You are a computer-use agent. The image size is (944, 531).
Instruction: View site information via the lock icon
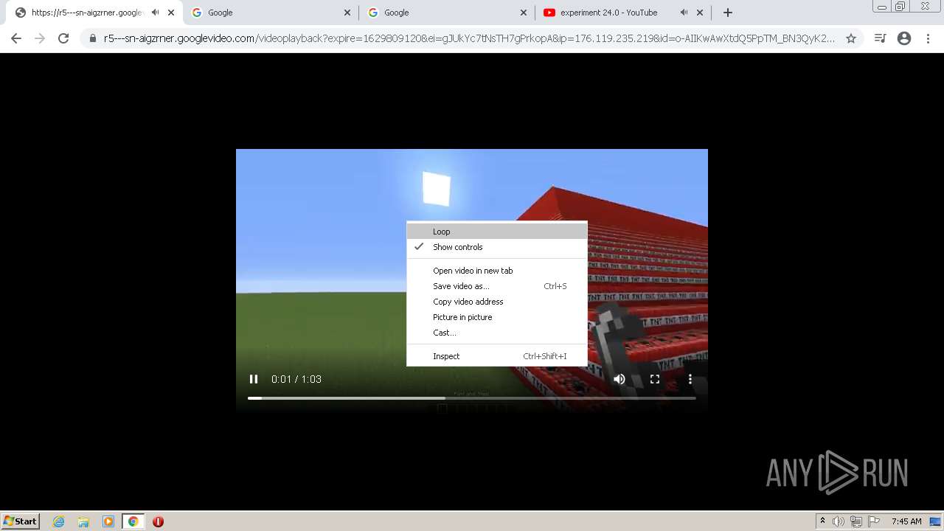(x=93, y=38)
